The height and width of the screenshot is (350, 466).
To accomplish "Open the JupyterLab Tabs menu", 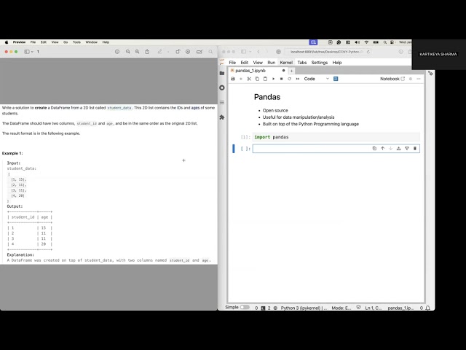I will tap(302, 63).
